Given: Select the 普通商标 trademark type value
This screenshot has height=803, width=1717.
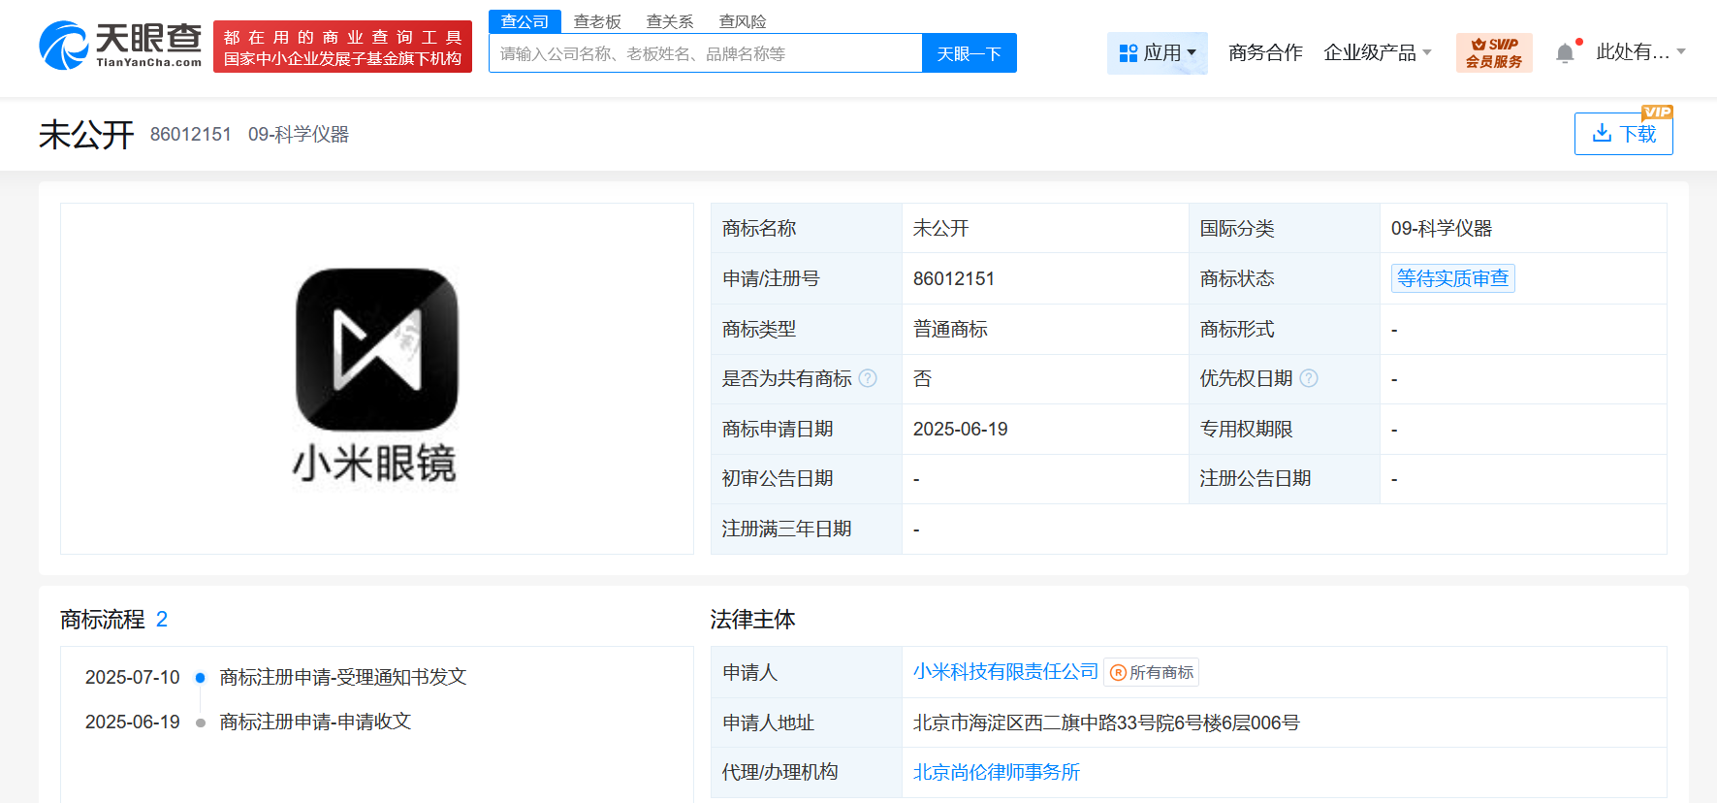Looking at the screenshot, I should (x=950, y=329).
